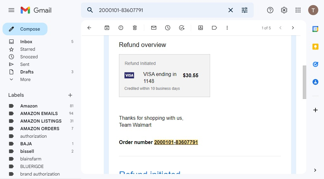324x179 pixels.
Task: Open the More three-dot email options
Action: coord(227,28)
